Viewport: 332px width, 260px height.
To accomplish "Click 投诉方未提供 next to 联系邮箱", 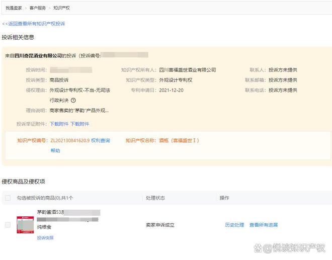I will coord(283,80).
